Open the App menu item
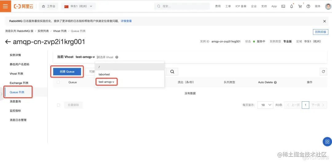The height and width of the screenshot is (163, 332). (274, 6)
